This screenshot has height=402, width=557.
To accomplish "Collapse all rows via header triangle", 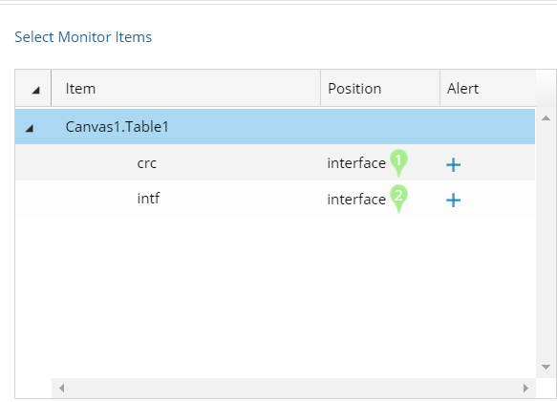I will [x=35, y=90].
